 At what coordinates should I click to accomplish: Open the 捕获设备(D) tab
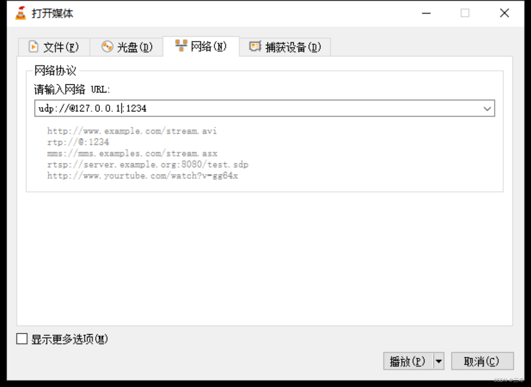[x=285, y=47]
